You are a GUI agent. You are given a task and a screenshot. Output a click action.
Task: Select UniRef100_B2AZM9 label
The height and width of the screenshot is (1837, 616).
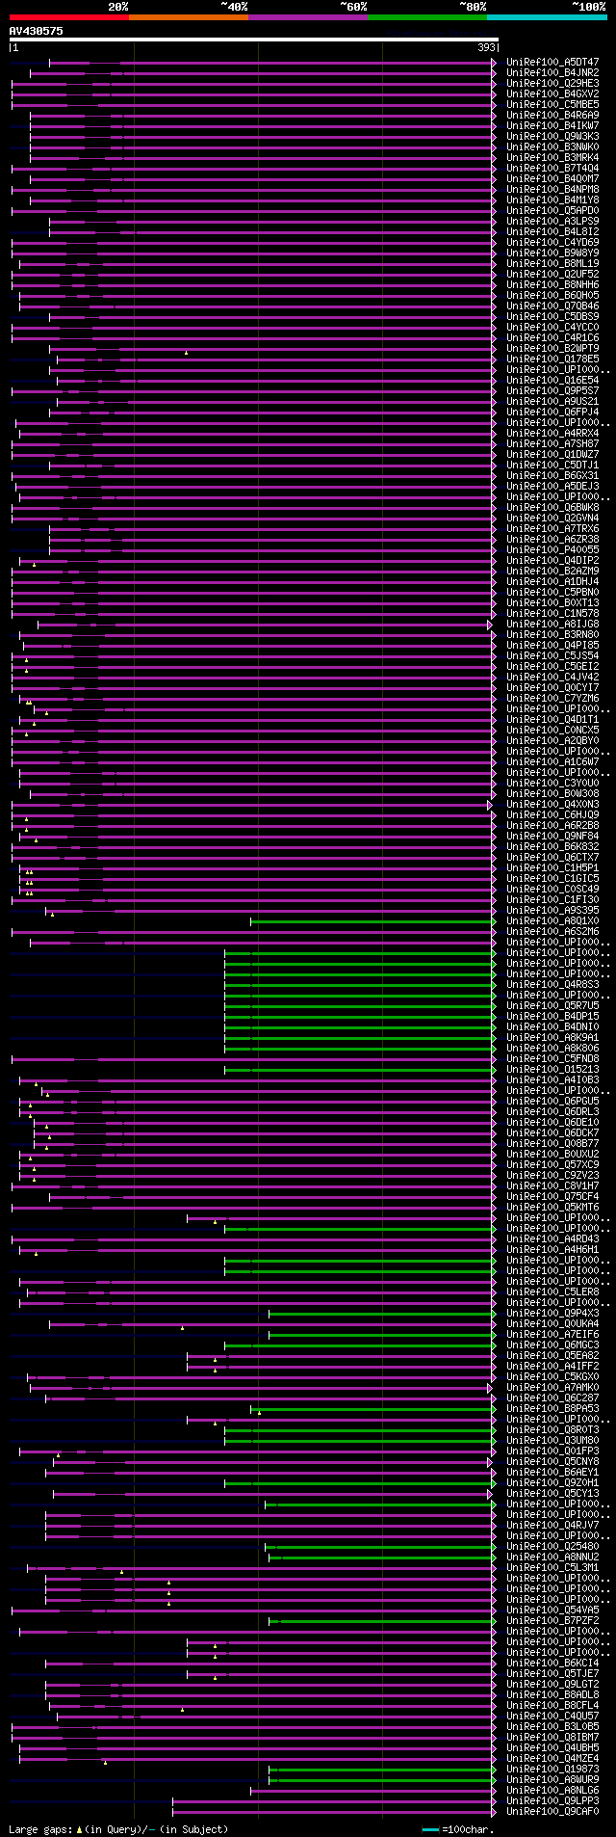[552, 572]
